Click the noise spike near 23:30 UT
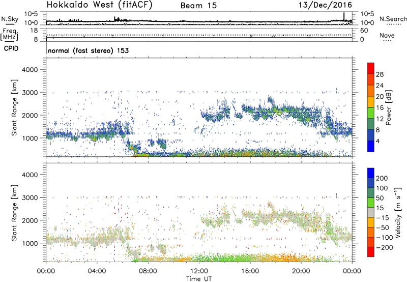This screenshot has height=282, width=407. point(344,17)
